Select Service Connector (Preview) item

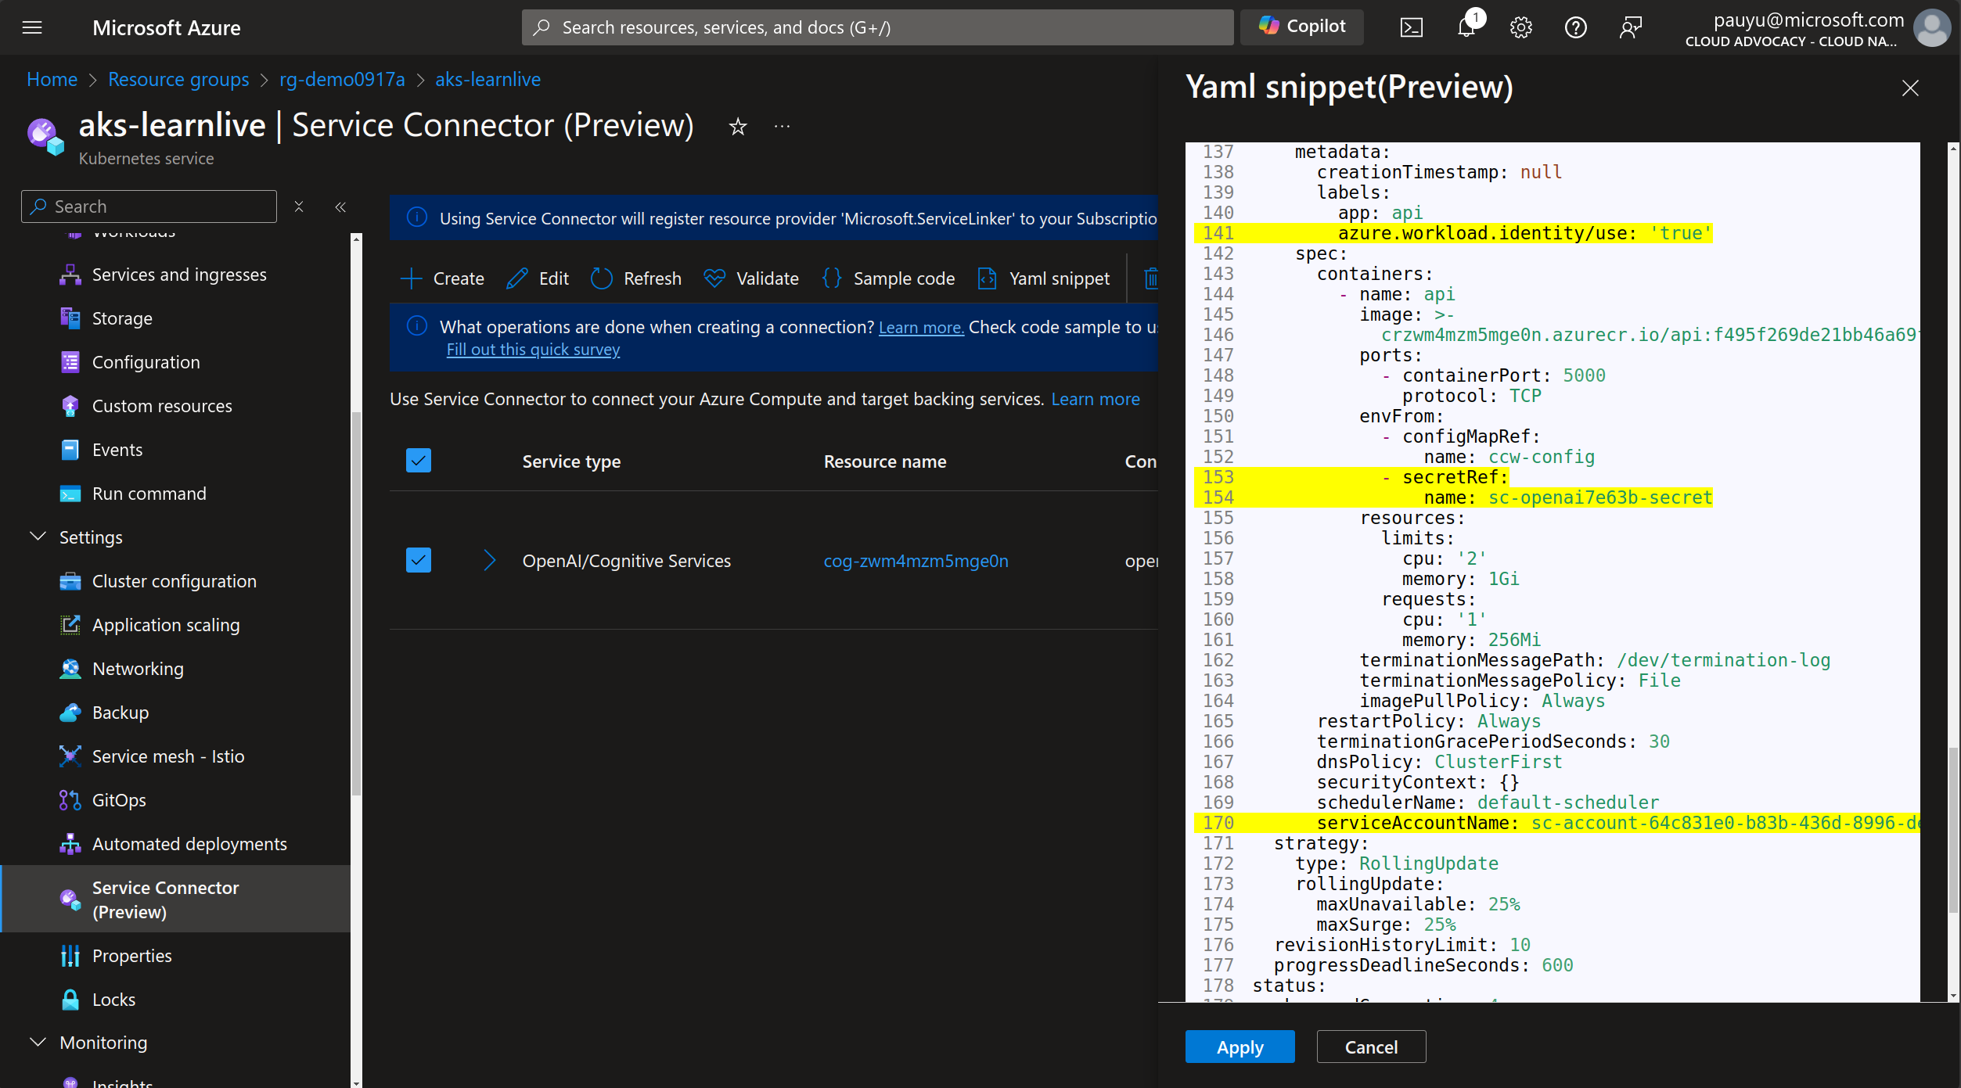(x=175, y=899)
